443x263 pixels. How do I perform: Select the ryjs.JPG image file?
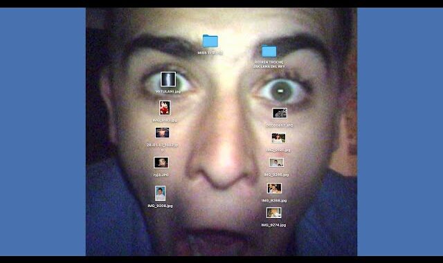[x=161, y=163]
